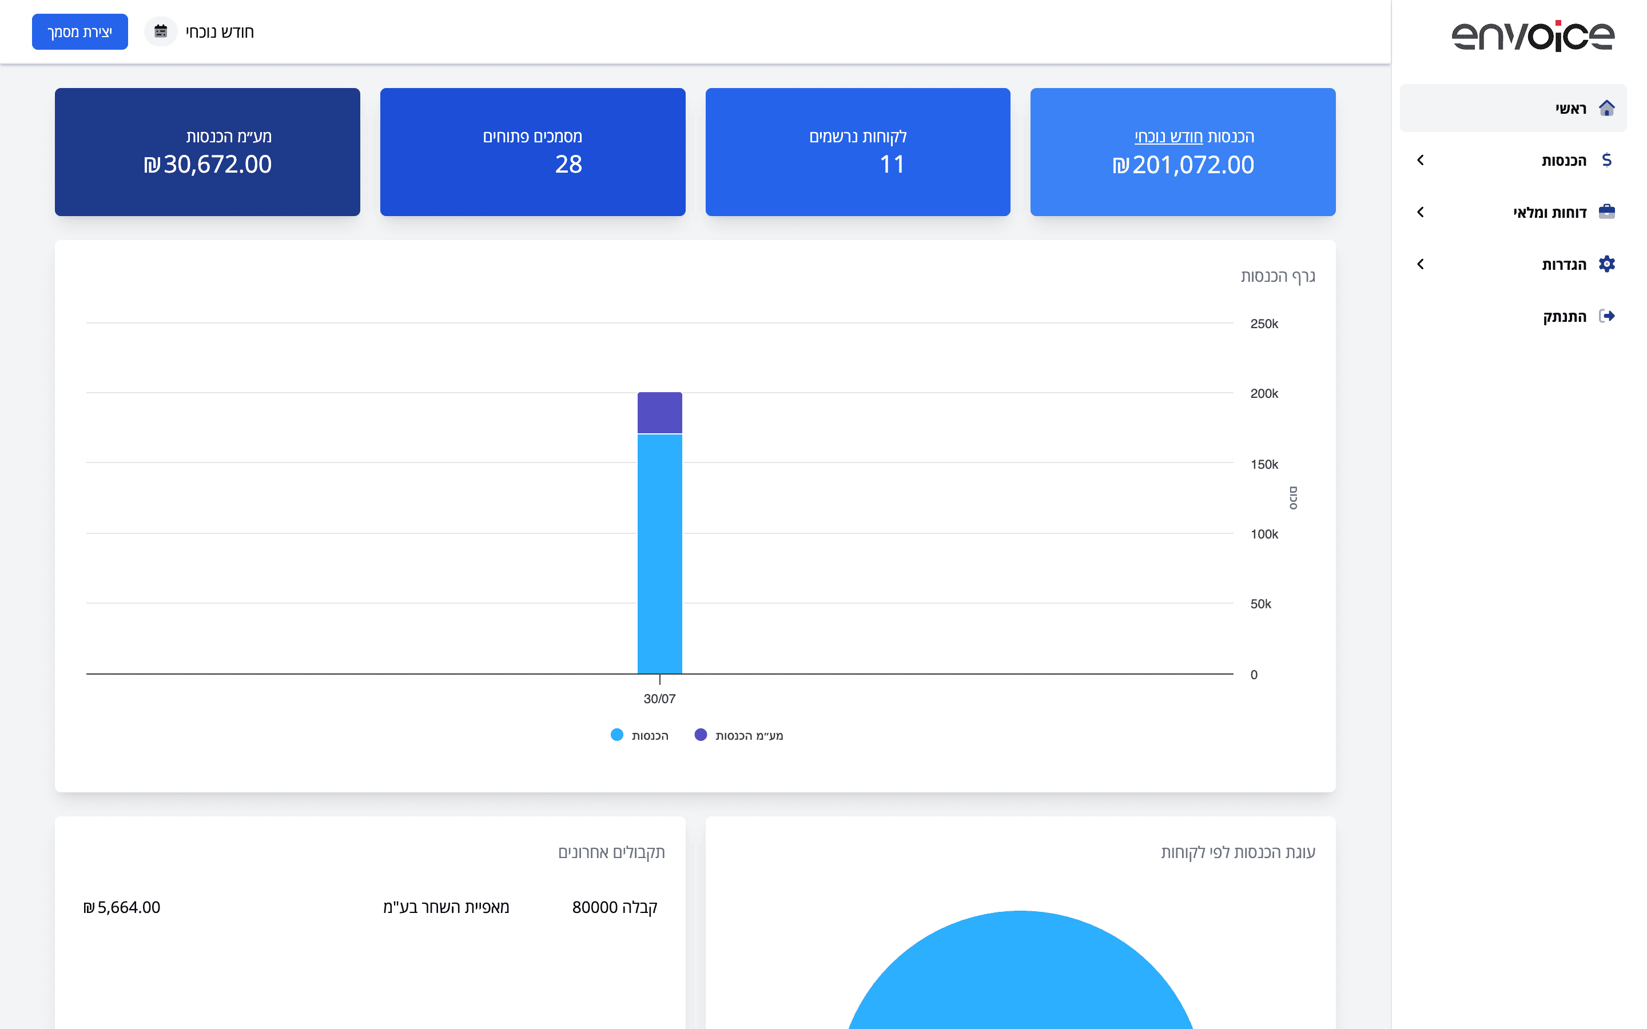Click the 11 registered customers count
Image resolution: width=1647 pixels, height=1029 pixels.
892,164
